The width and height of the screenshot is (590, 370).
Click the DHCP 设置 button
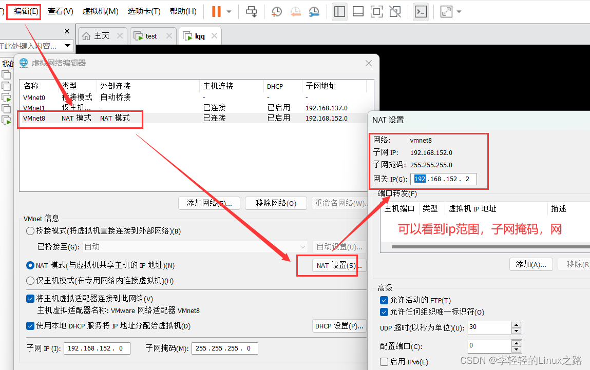pos(339,325)
